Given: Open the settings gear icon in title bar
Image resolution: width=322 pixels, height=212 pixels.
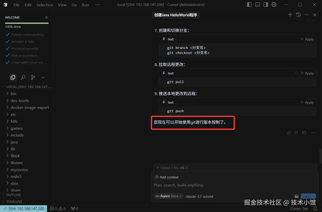Looking at the screenshot, I should click(x=274, y=5).
